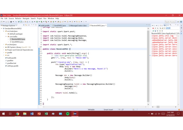The width and height of the screenshot is (183, 130).
Task: Toggle Link with Editor in Package Explorer
Action: [x=26, y=25]
